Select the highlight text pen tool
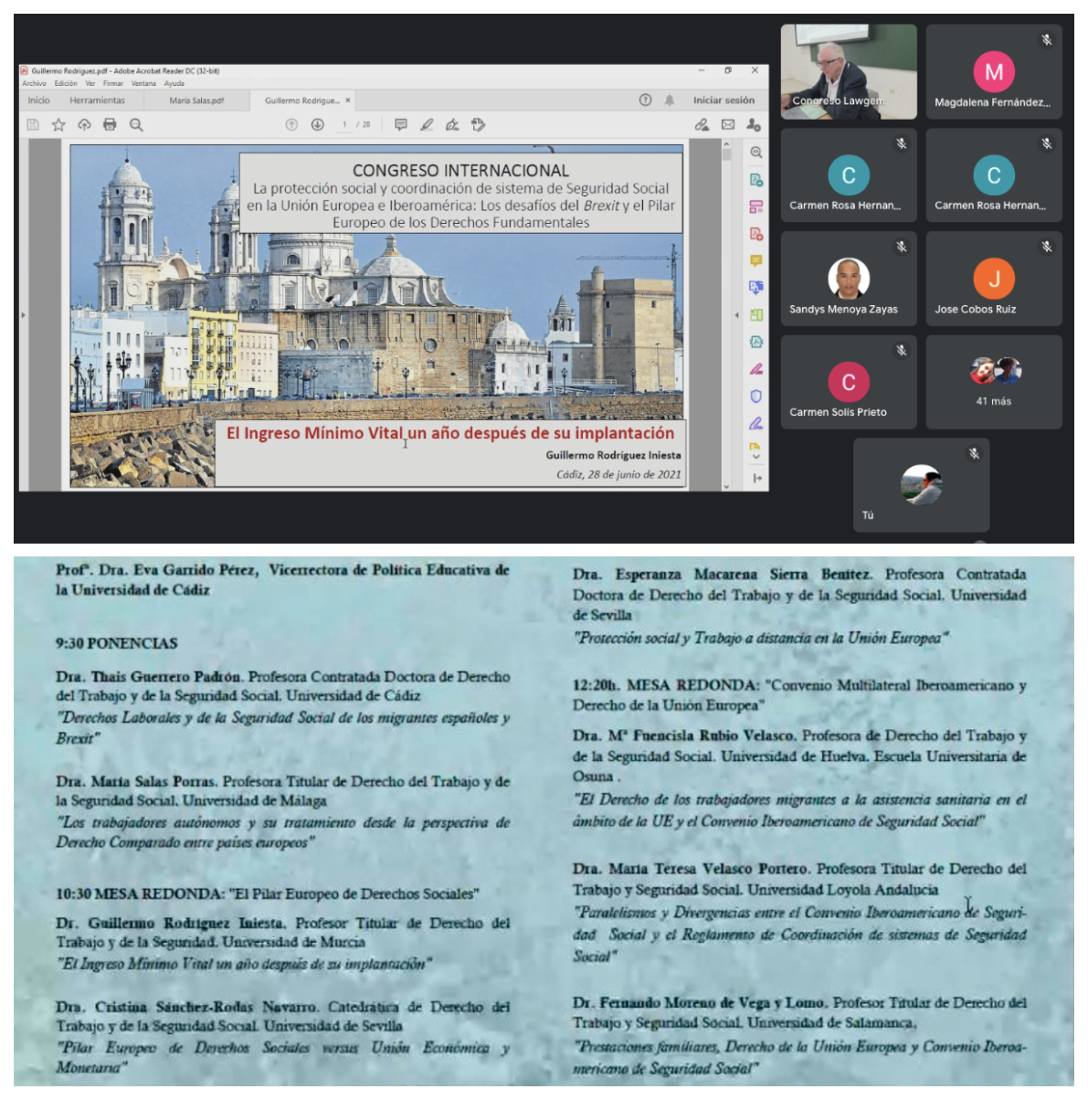Screen dimensions: 1088x1100 click(x=427, y=125)
